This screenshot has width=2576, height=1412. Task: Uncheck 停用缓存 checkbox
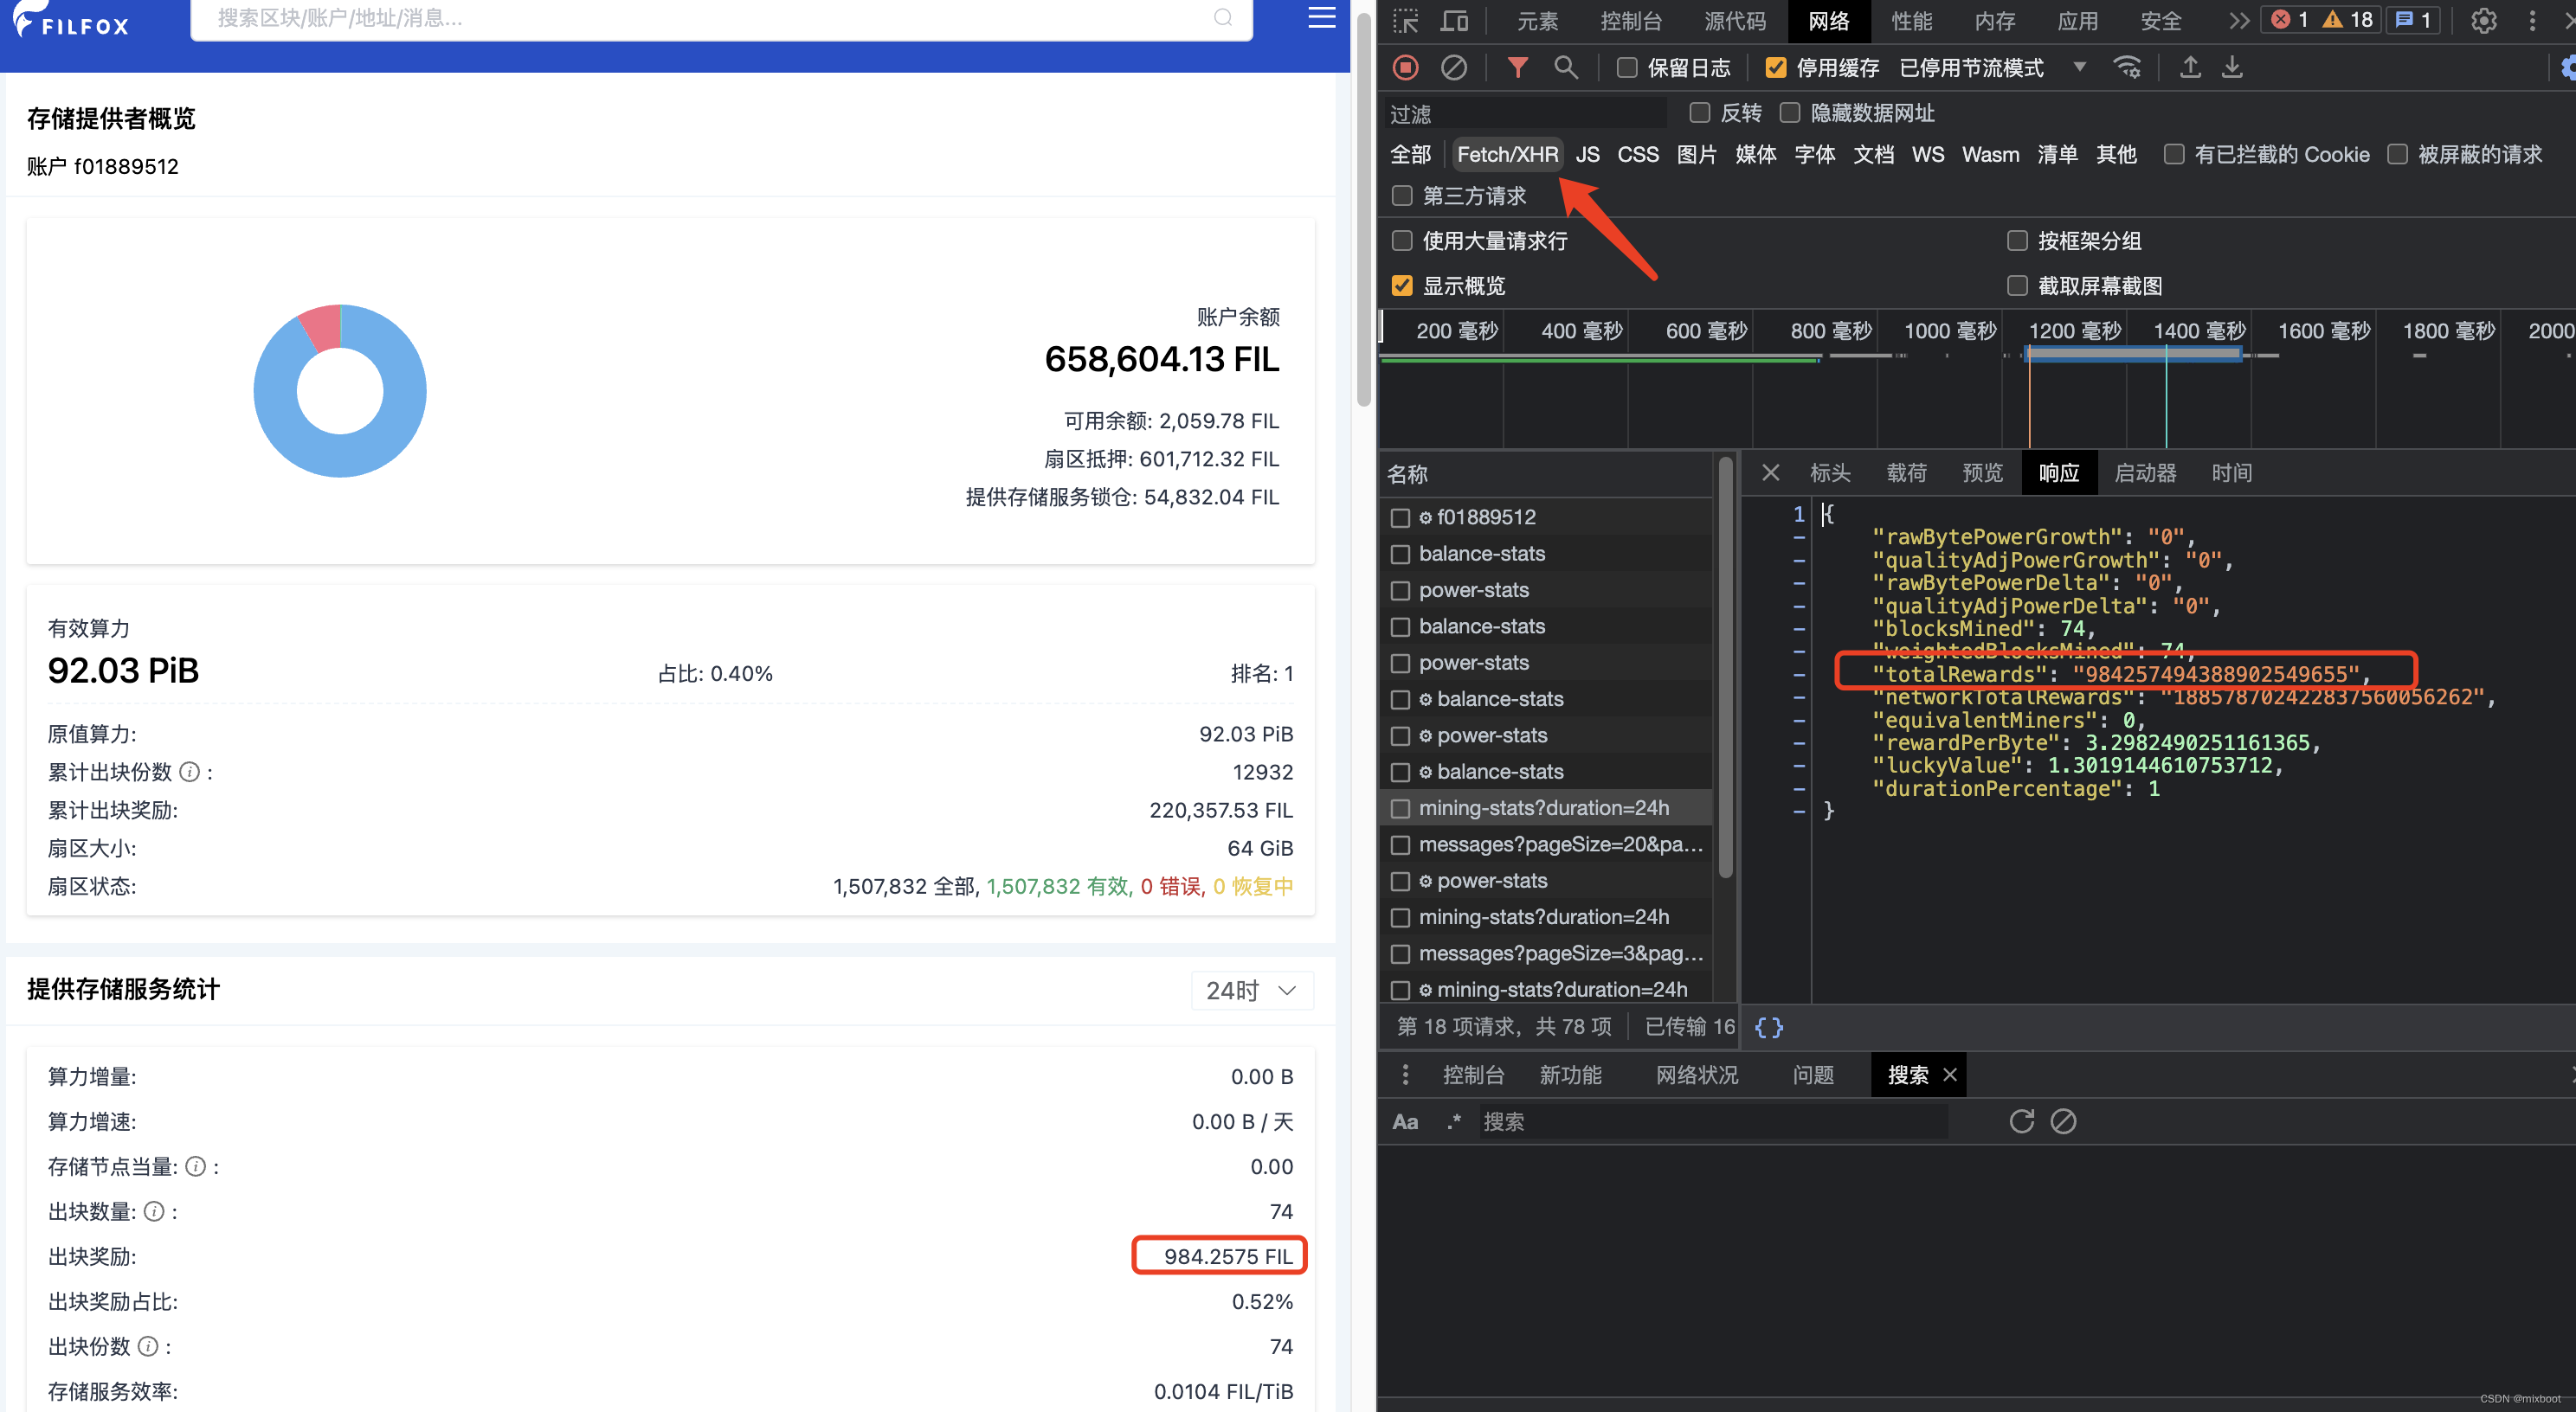1776,68
